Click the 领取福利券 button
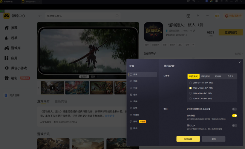This screenshot has width=245, height=149. (233, 16)
